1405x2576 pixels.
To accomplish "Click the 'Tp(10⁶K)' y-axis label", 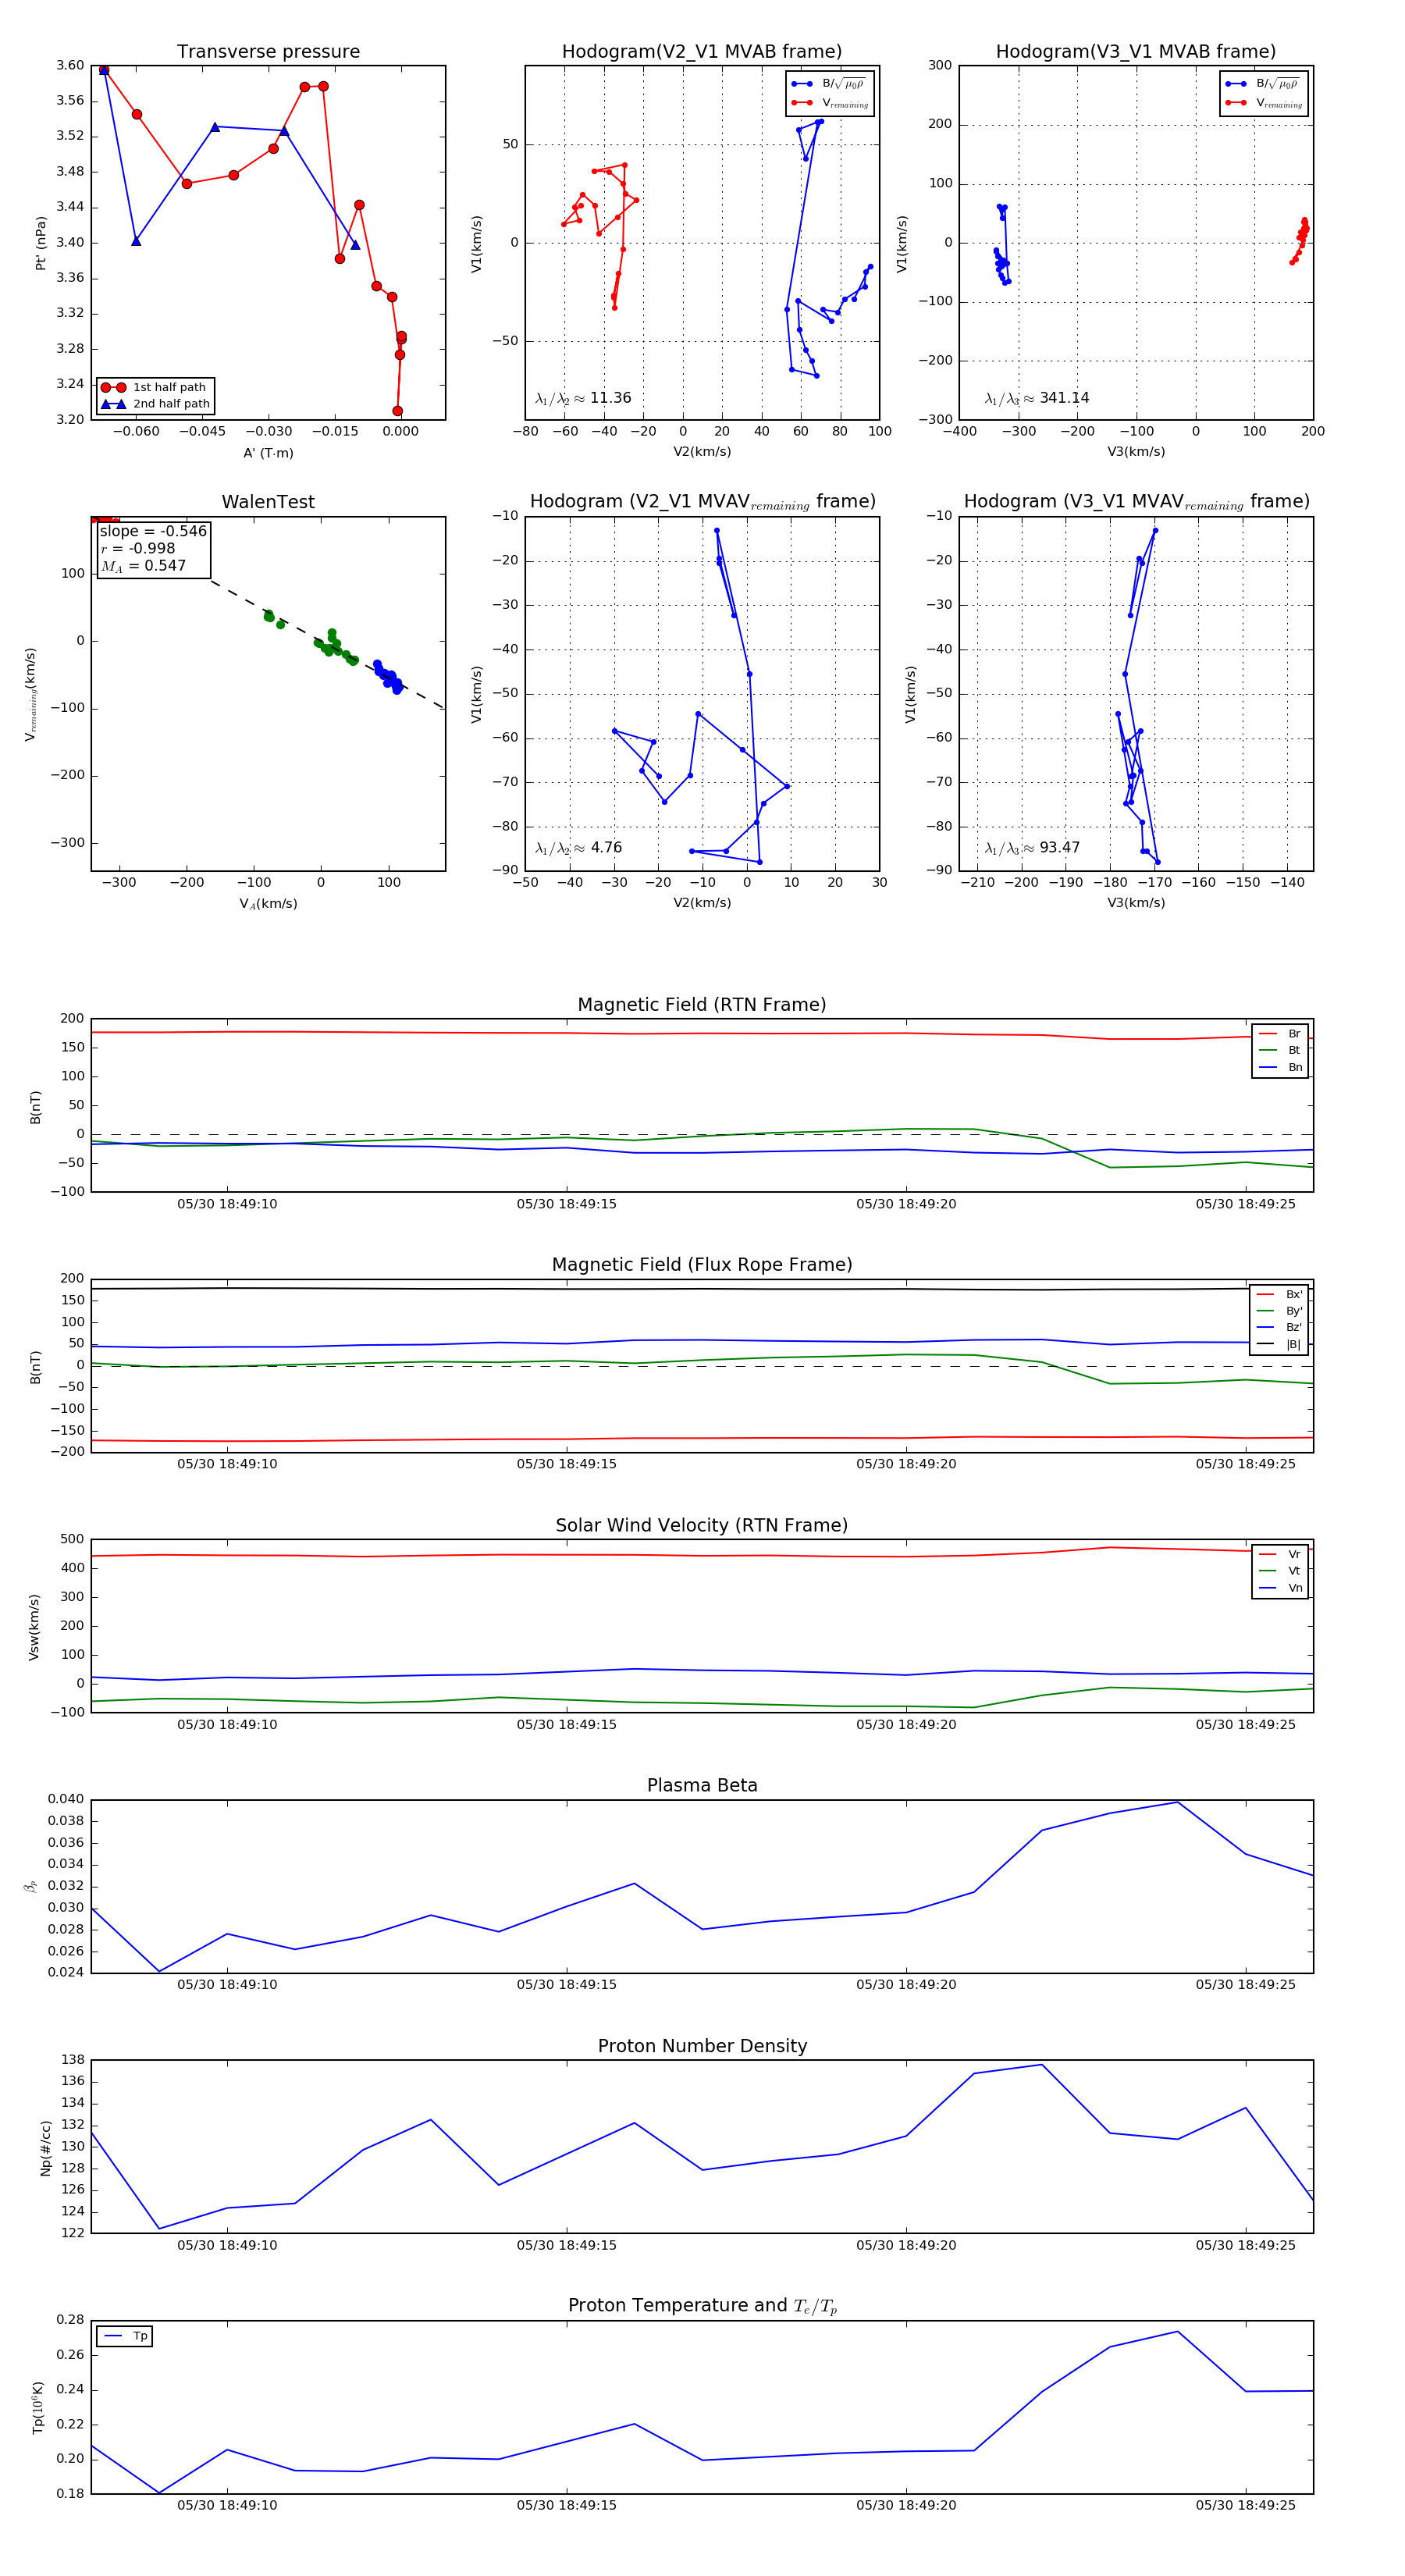I will coord(38,2408).
